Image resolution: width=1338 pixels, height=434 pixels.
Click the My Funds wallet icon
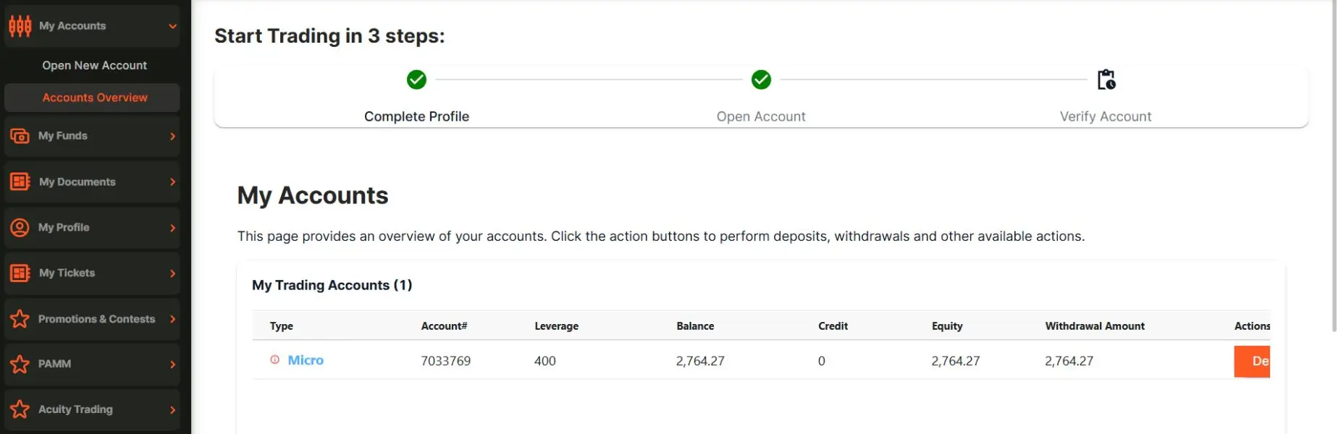[x=20, y=136]
